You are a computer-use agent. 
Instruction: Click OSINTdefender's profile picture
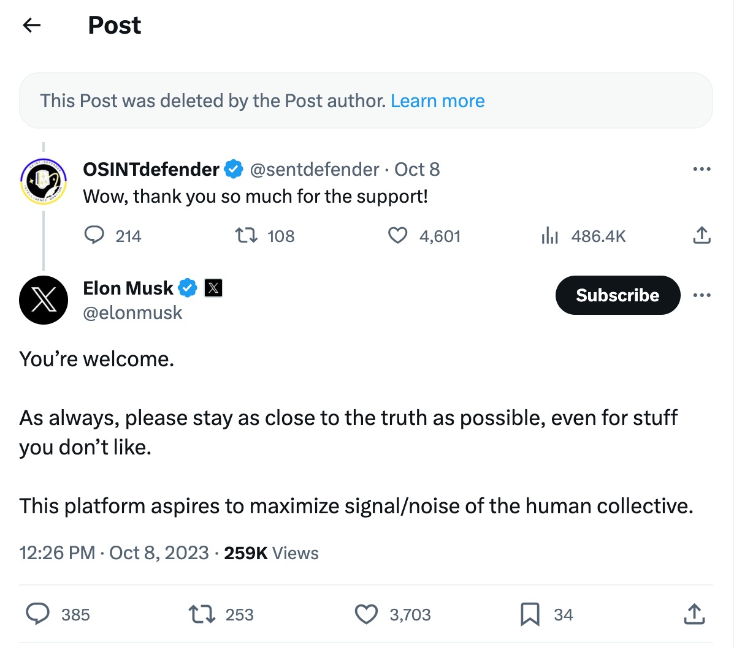(44, 181)
